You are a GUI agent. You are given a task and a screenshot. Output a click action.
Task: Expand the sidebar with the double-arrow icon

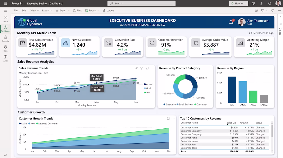pos(5,155)
